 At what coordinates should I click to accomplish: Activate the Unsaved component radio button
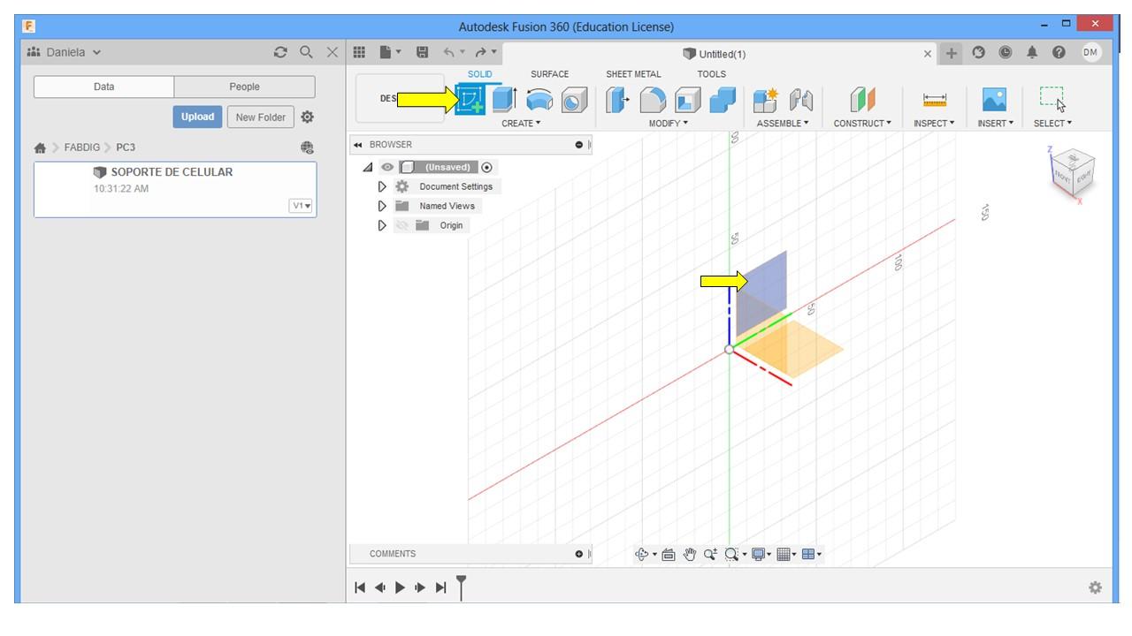[x=487, y=167]
